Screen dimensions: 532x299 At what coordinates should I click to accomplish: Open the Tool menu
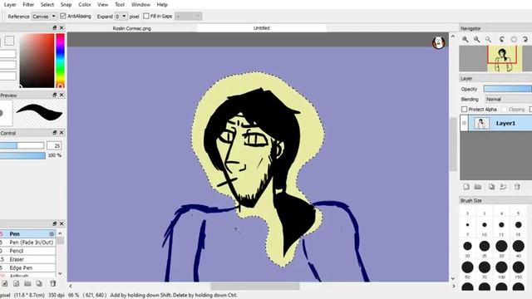[120, 5]
